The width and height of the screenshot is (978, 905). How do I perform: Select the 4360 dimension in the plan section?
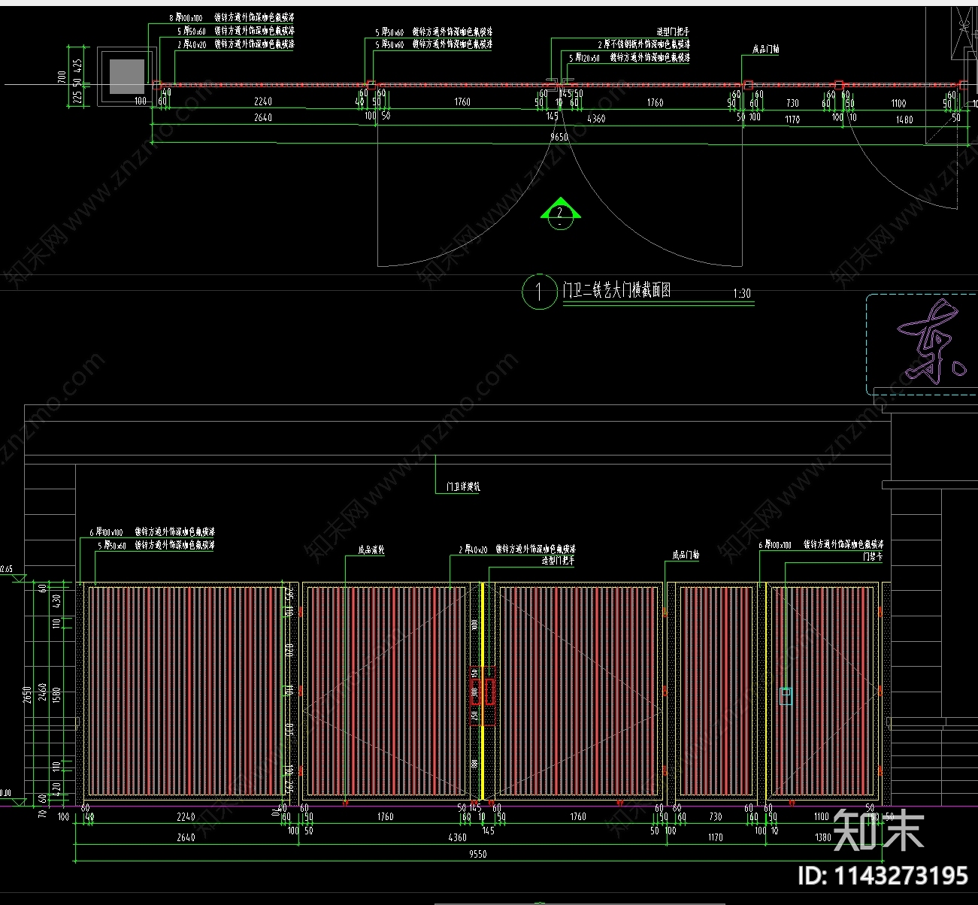tap(596, 119)
